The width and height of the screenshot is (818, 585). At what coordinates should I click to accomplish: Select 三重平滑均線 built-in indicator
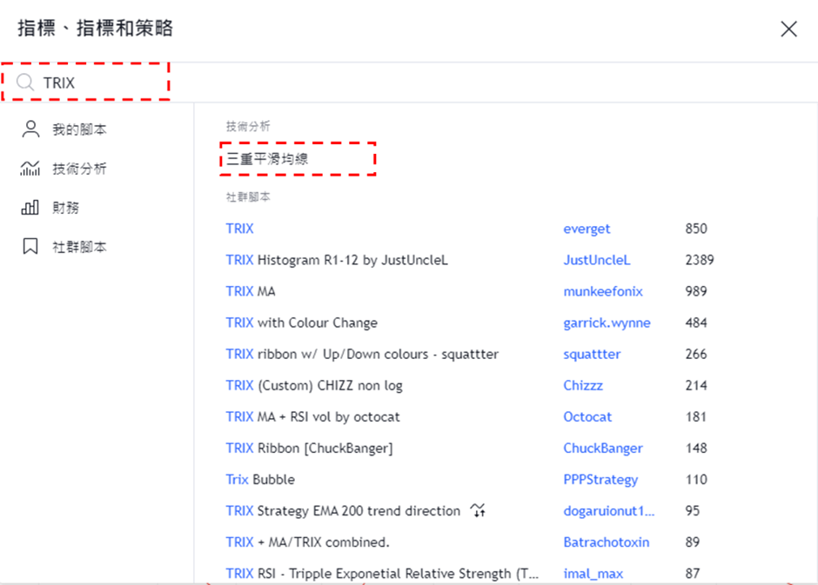pyautogui.click(x=267, y=159)
